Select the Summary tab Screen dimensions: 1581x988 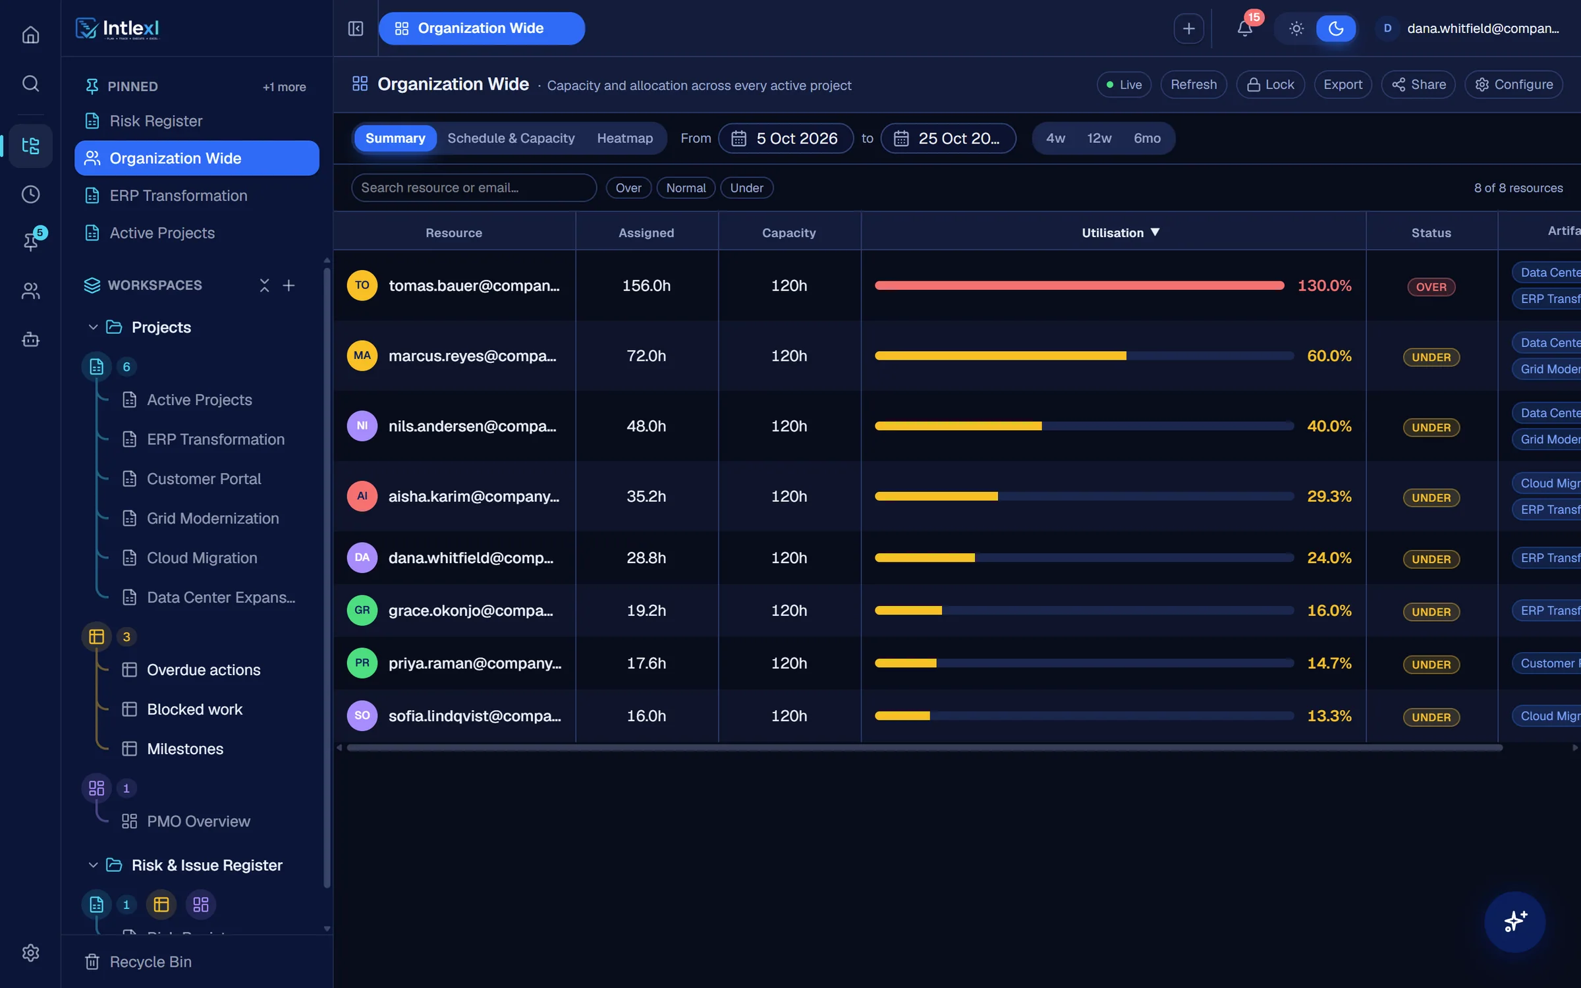(395, 138)
